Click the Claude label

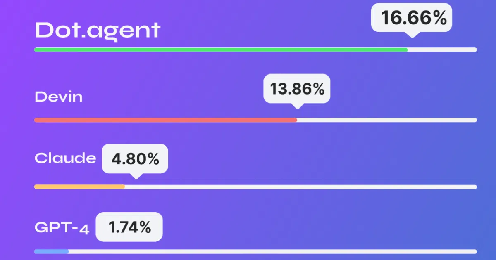pyautogui.click(x=65, y=158)
